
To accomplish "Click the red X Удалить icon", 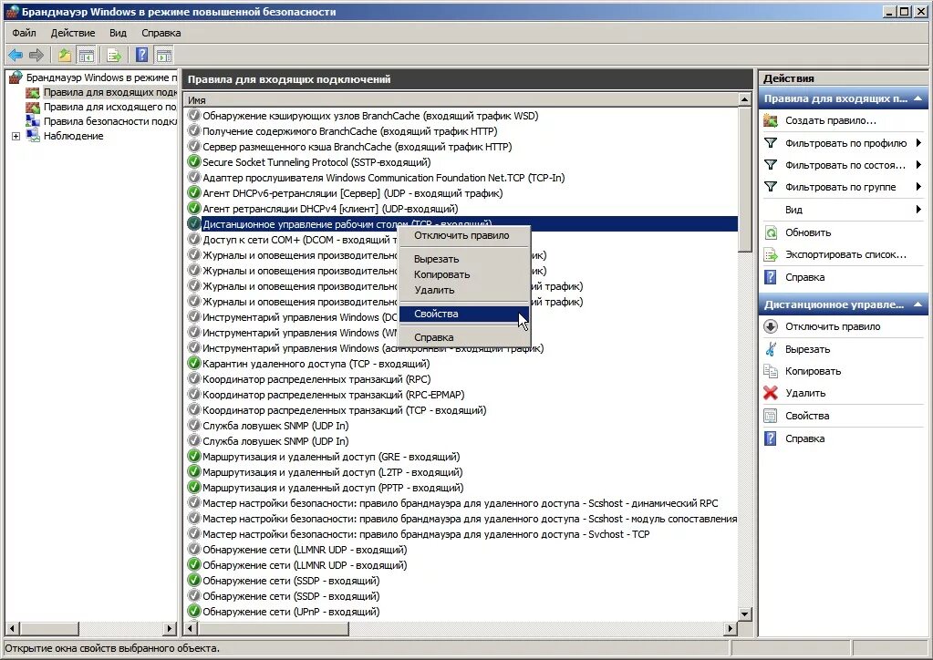I will click(771, 393).
